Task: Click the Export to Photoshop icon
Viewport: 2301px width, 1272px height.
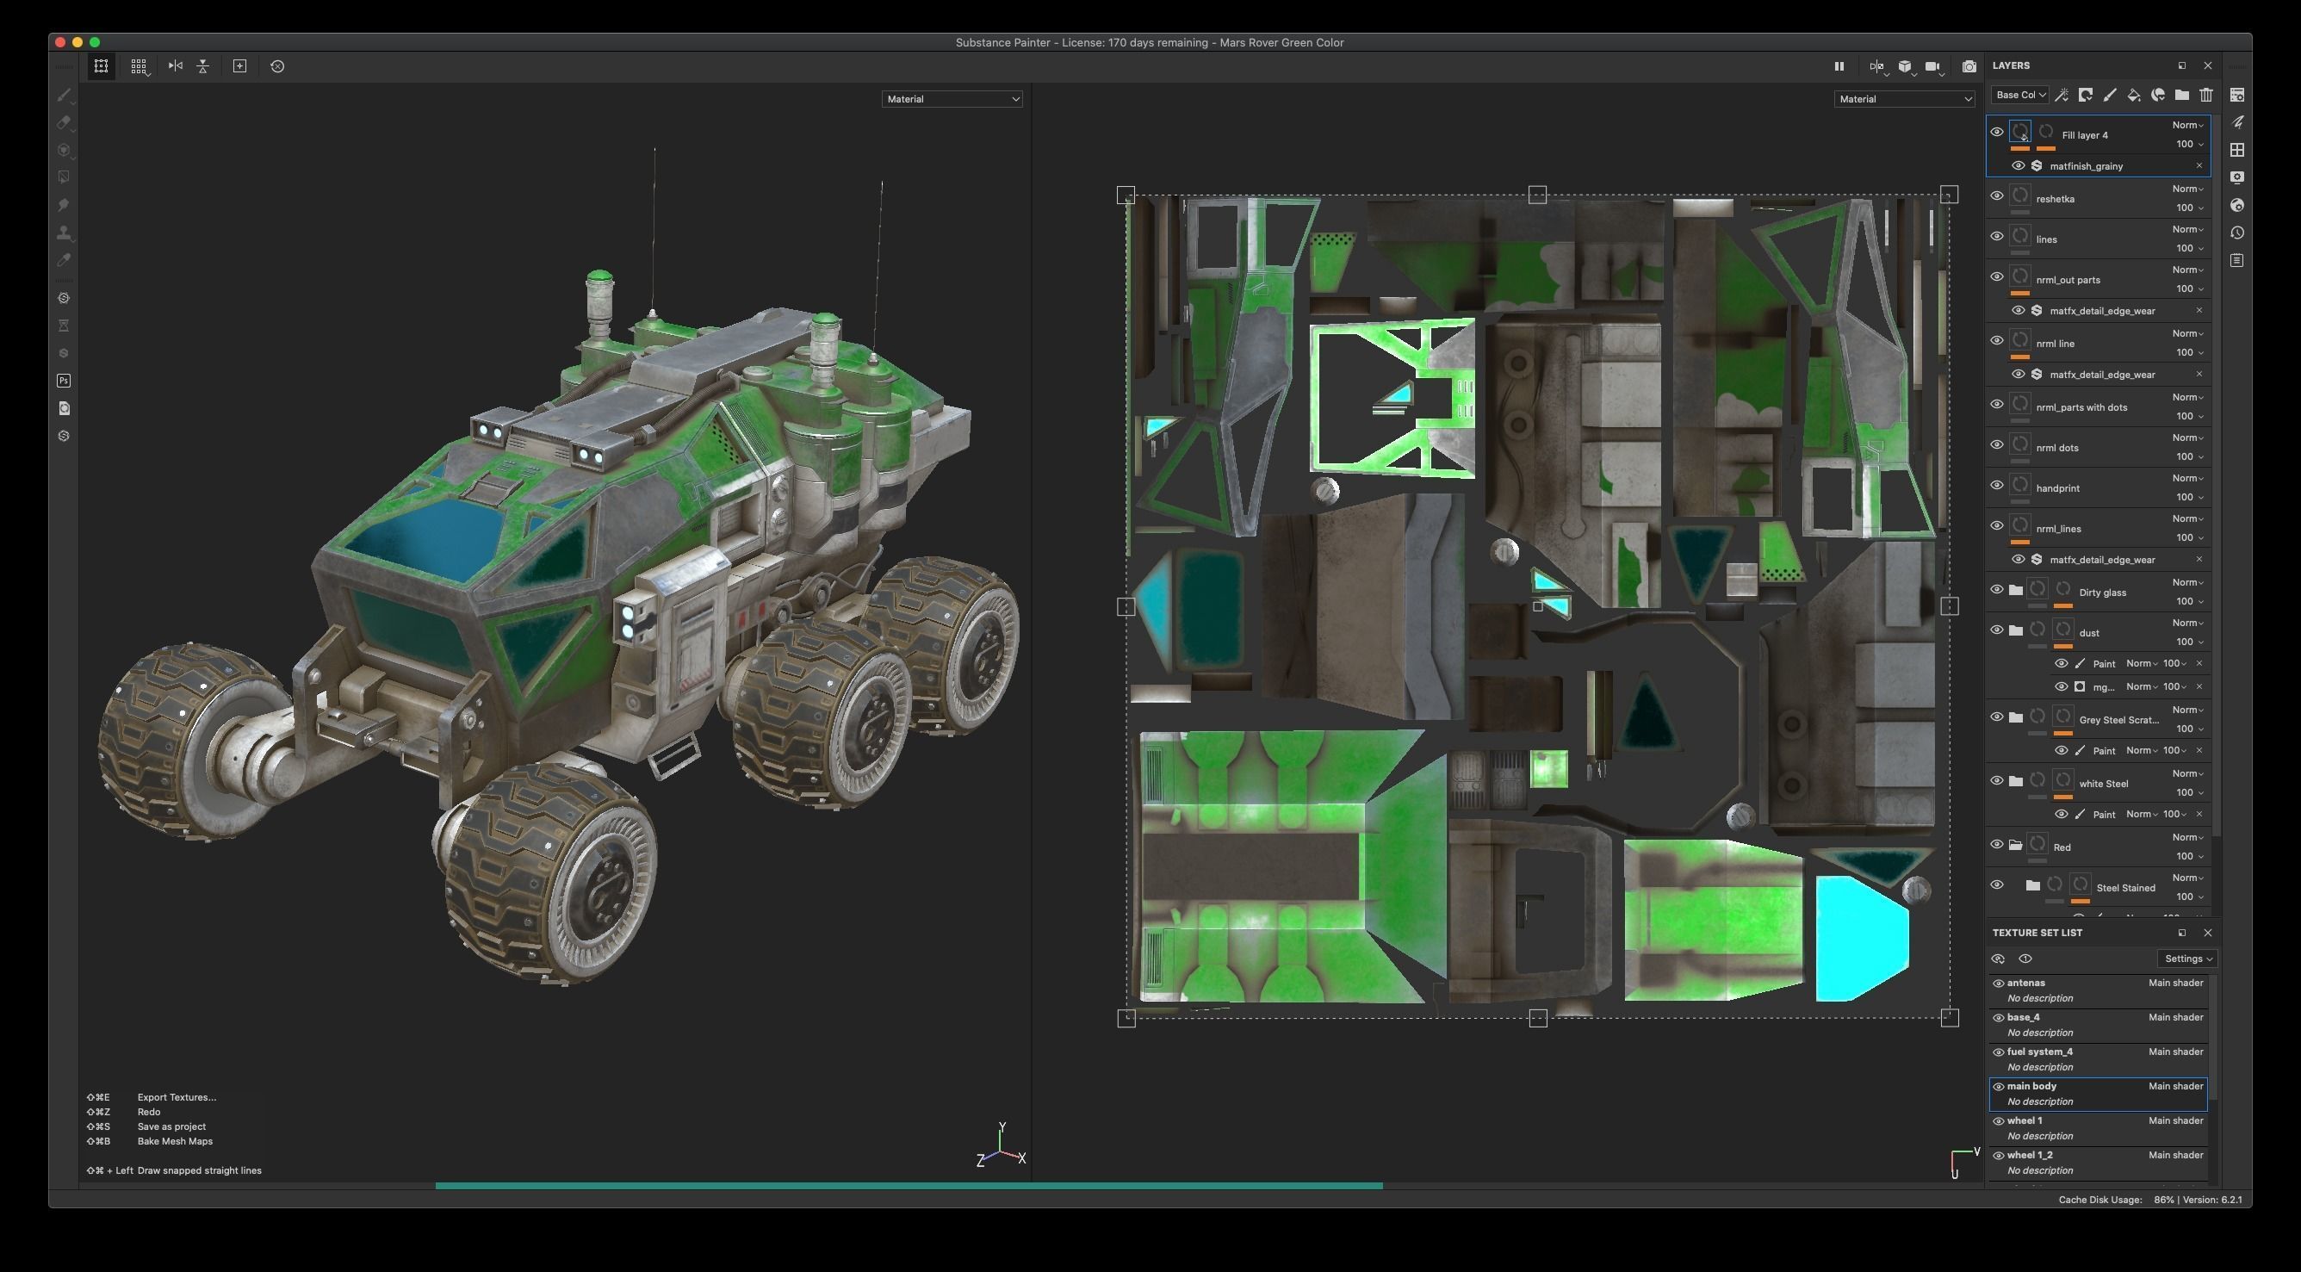Action: point(64,381)
